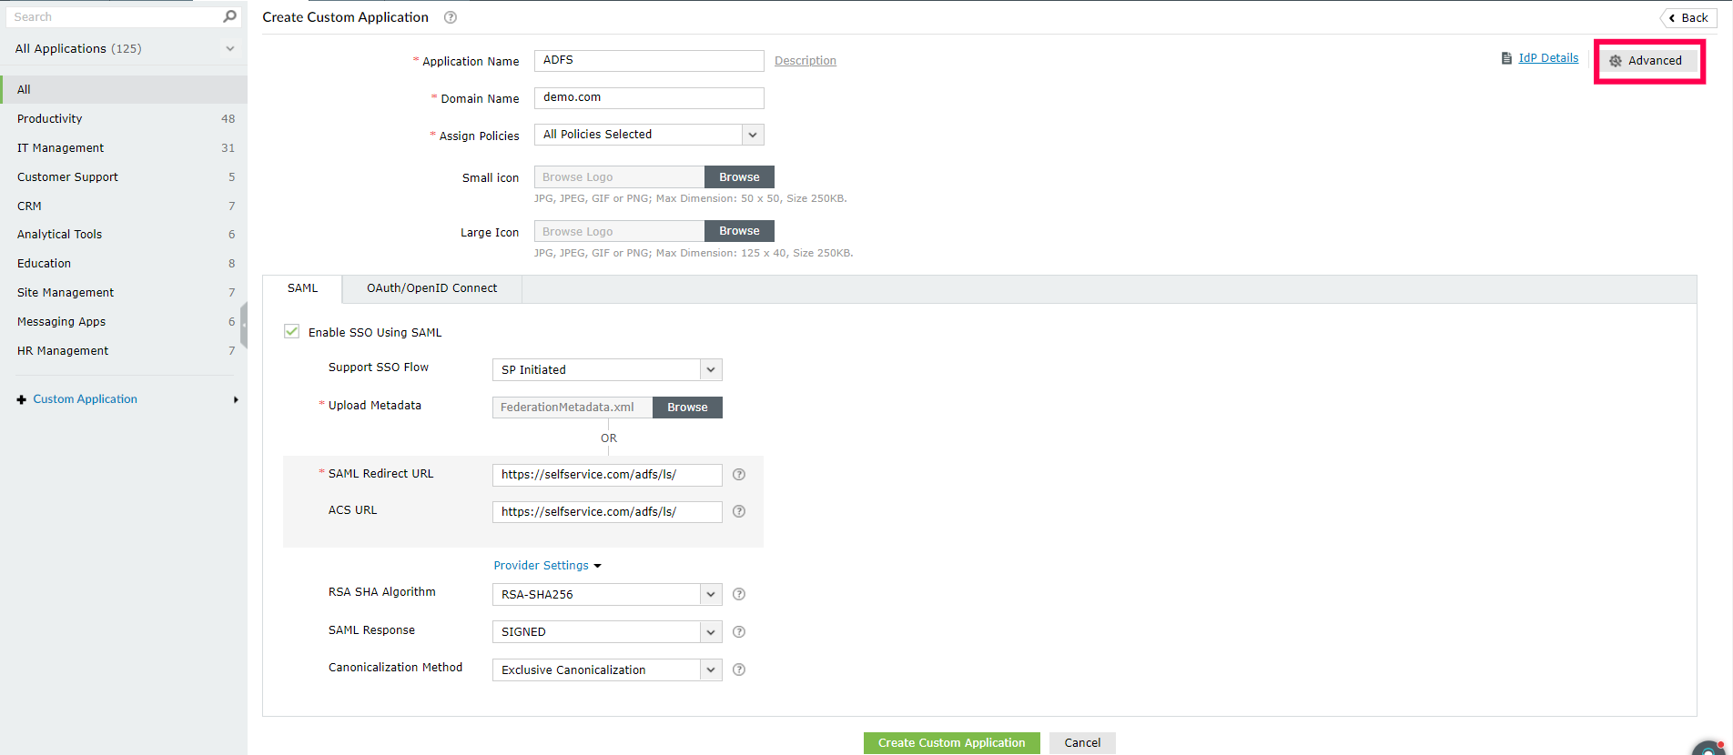Click Create Custom Application button

[x=951, y=743]
